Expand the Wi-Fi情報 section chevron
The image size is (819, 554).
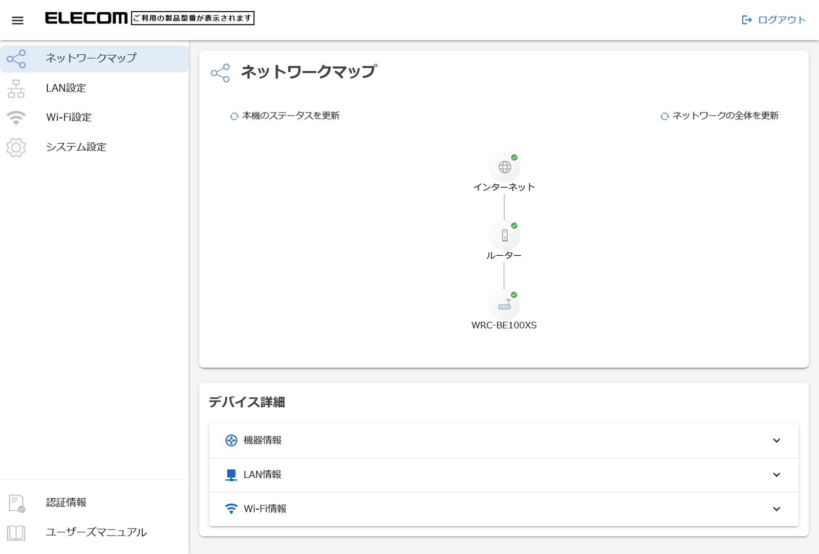point(776,509)
